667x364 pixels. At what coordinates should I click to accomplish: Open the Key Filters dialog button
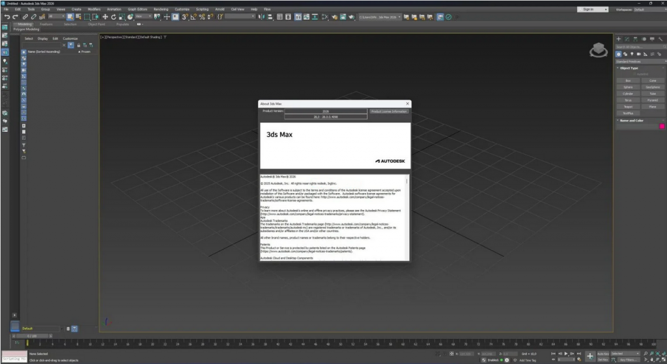[628, 359]
